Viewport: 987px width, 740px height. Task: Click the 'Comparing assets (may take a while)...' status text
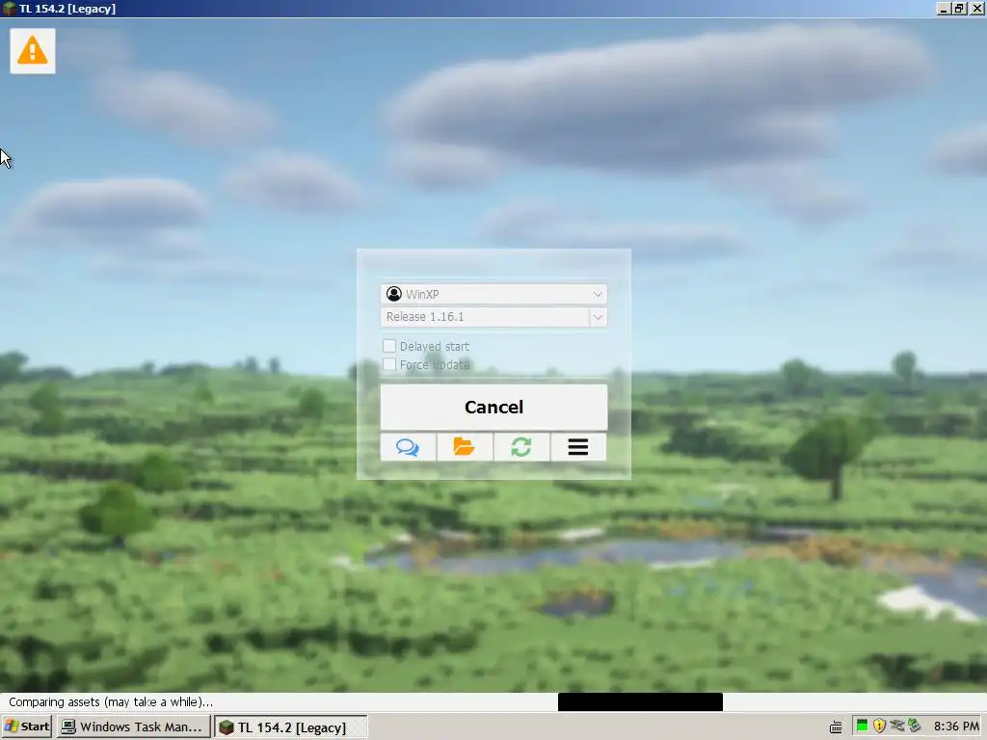click(x=111, y=701)
